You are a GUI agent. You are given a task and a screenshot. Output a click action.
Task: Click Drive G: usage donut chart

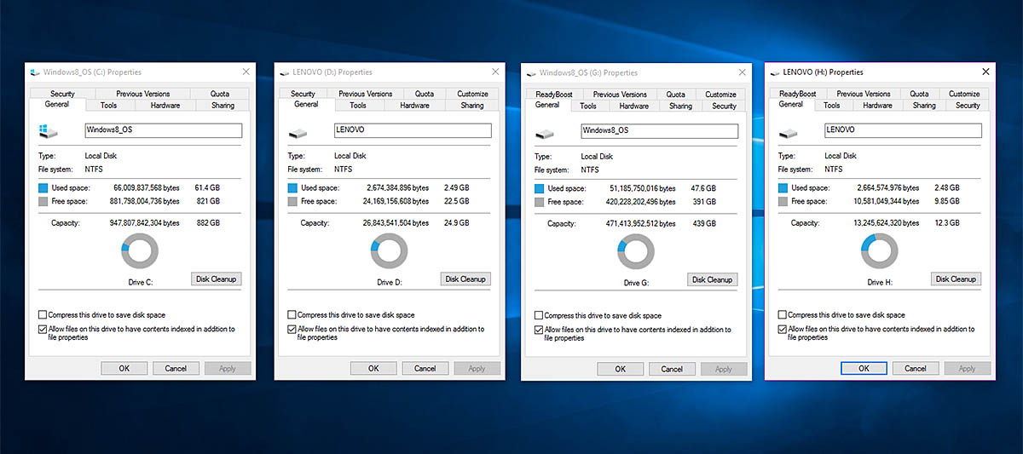pos(635,251)
